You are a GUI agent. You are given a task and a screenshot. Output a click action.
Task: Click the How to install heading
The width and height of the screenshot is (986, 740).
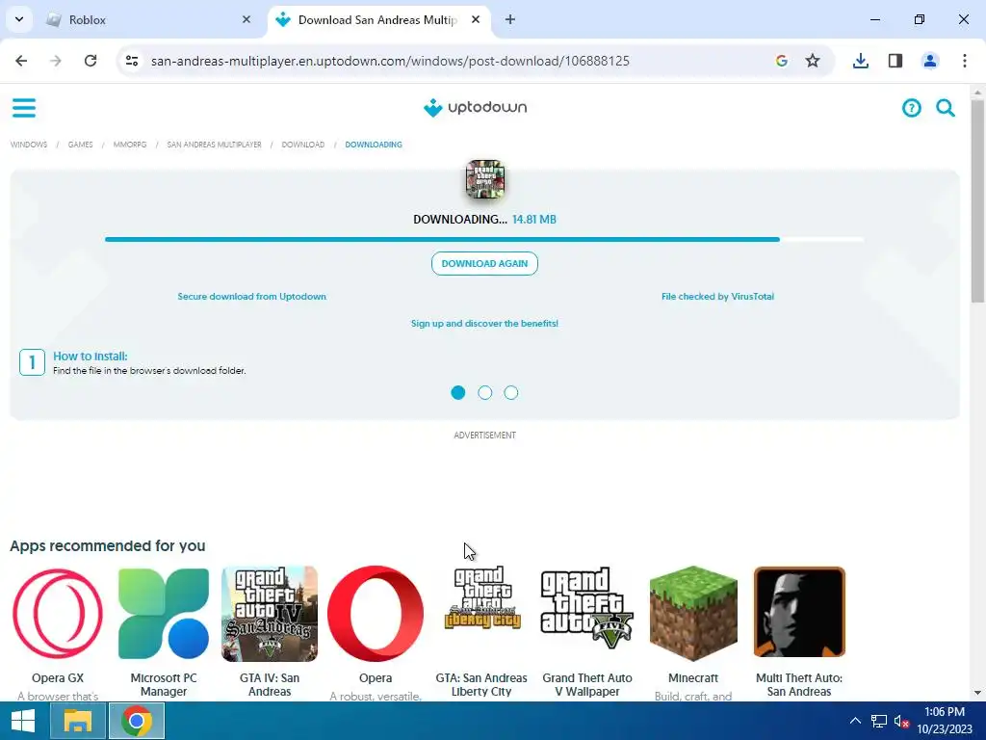point(90,357)
